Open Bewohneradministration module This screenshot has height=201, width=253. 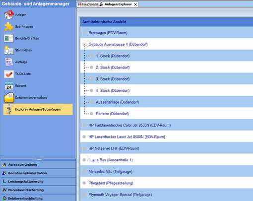click(38, 173)
